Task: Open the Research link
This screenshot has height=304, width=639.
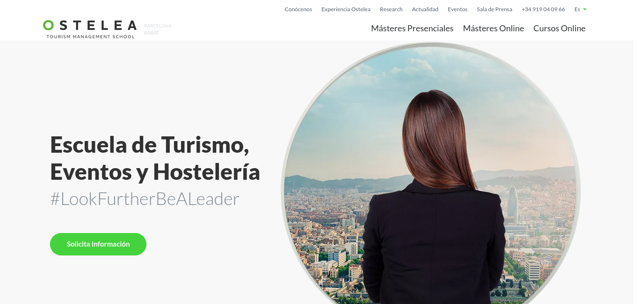Action: [391, 9]
